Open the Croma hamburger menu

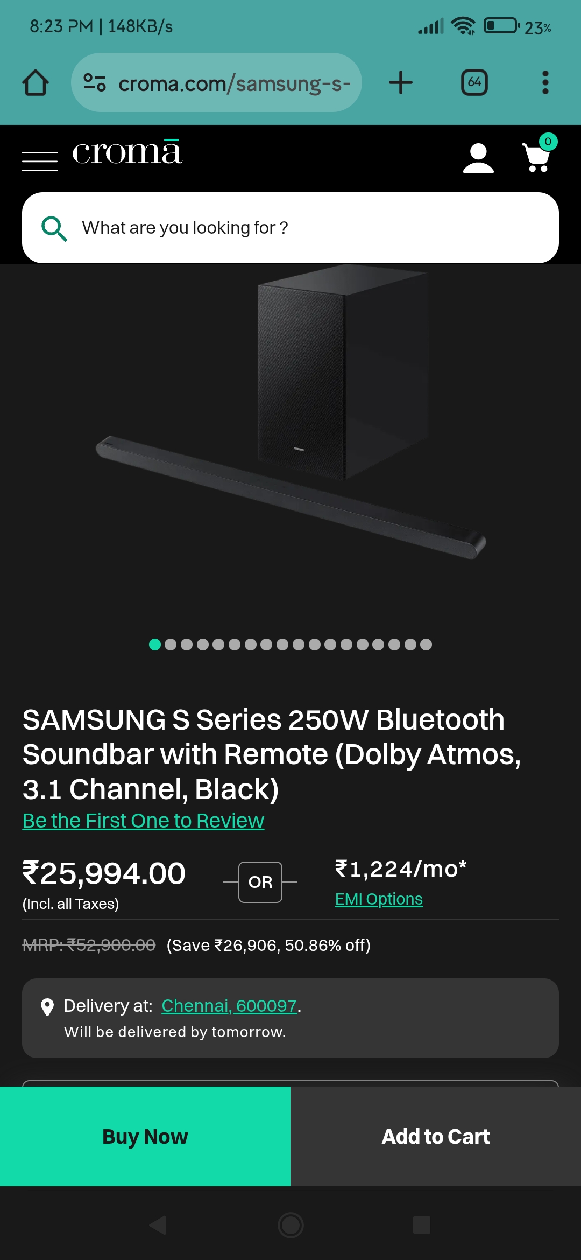tap(40, 160)
